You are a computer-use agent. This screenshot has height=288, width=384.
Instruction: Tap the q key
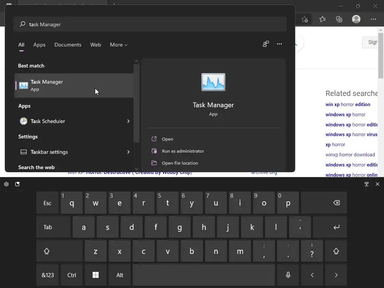(x=72, y=203)
